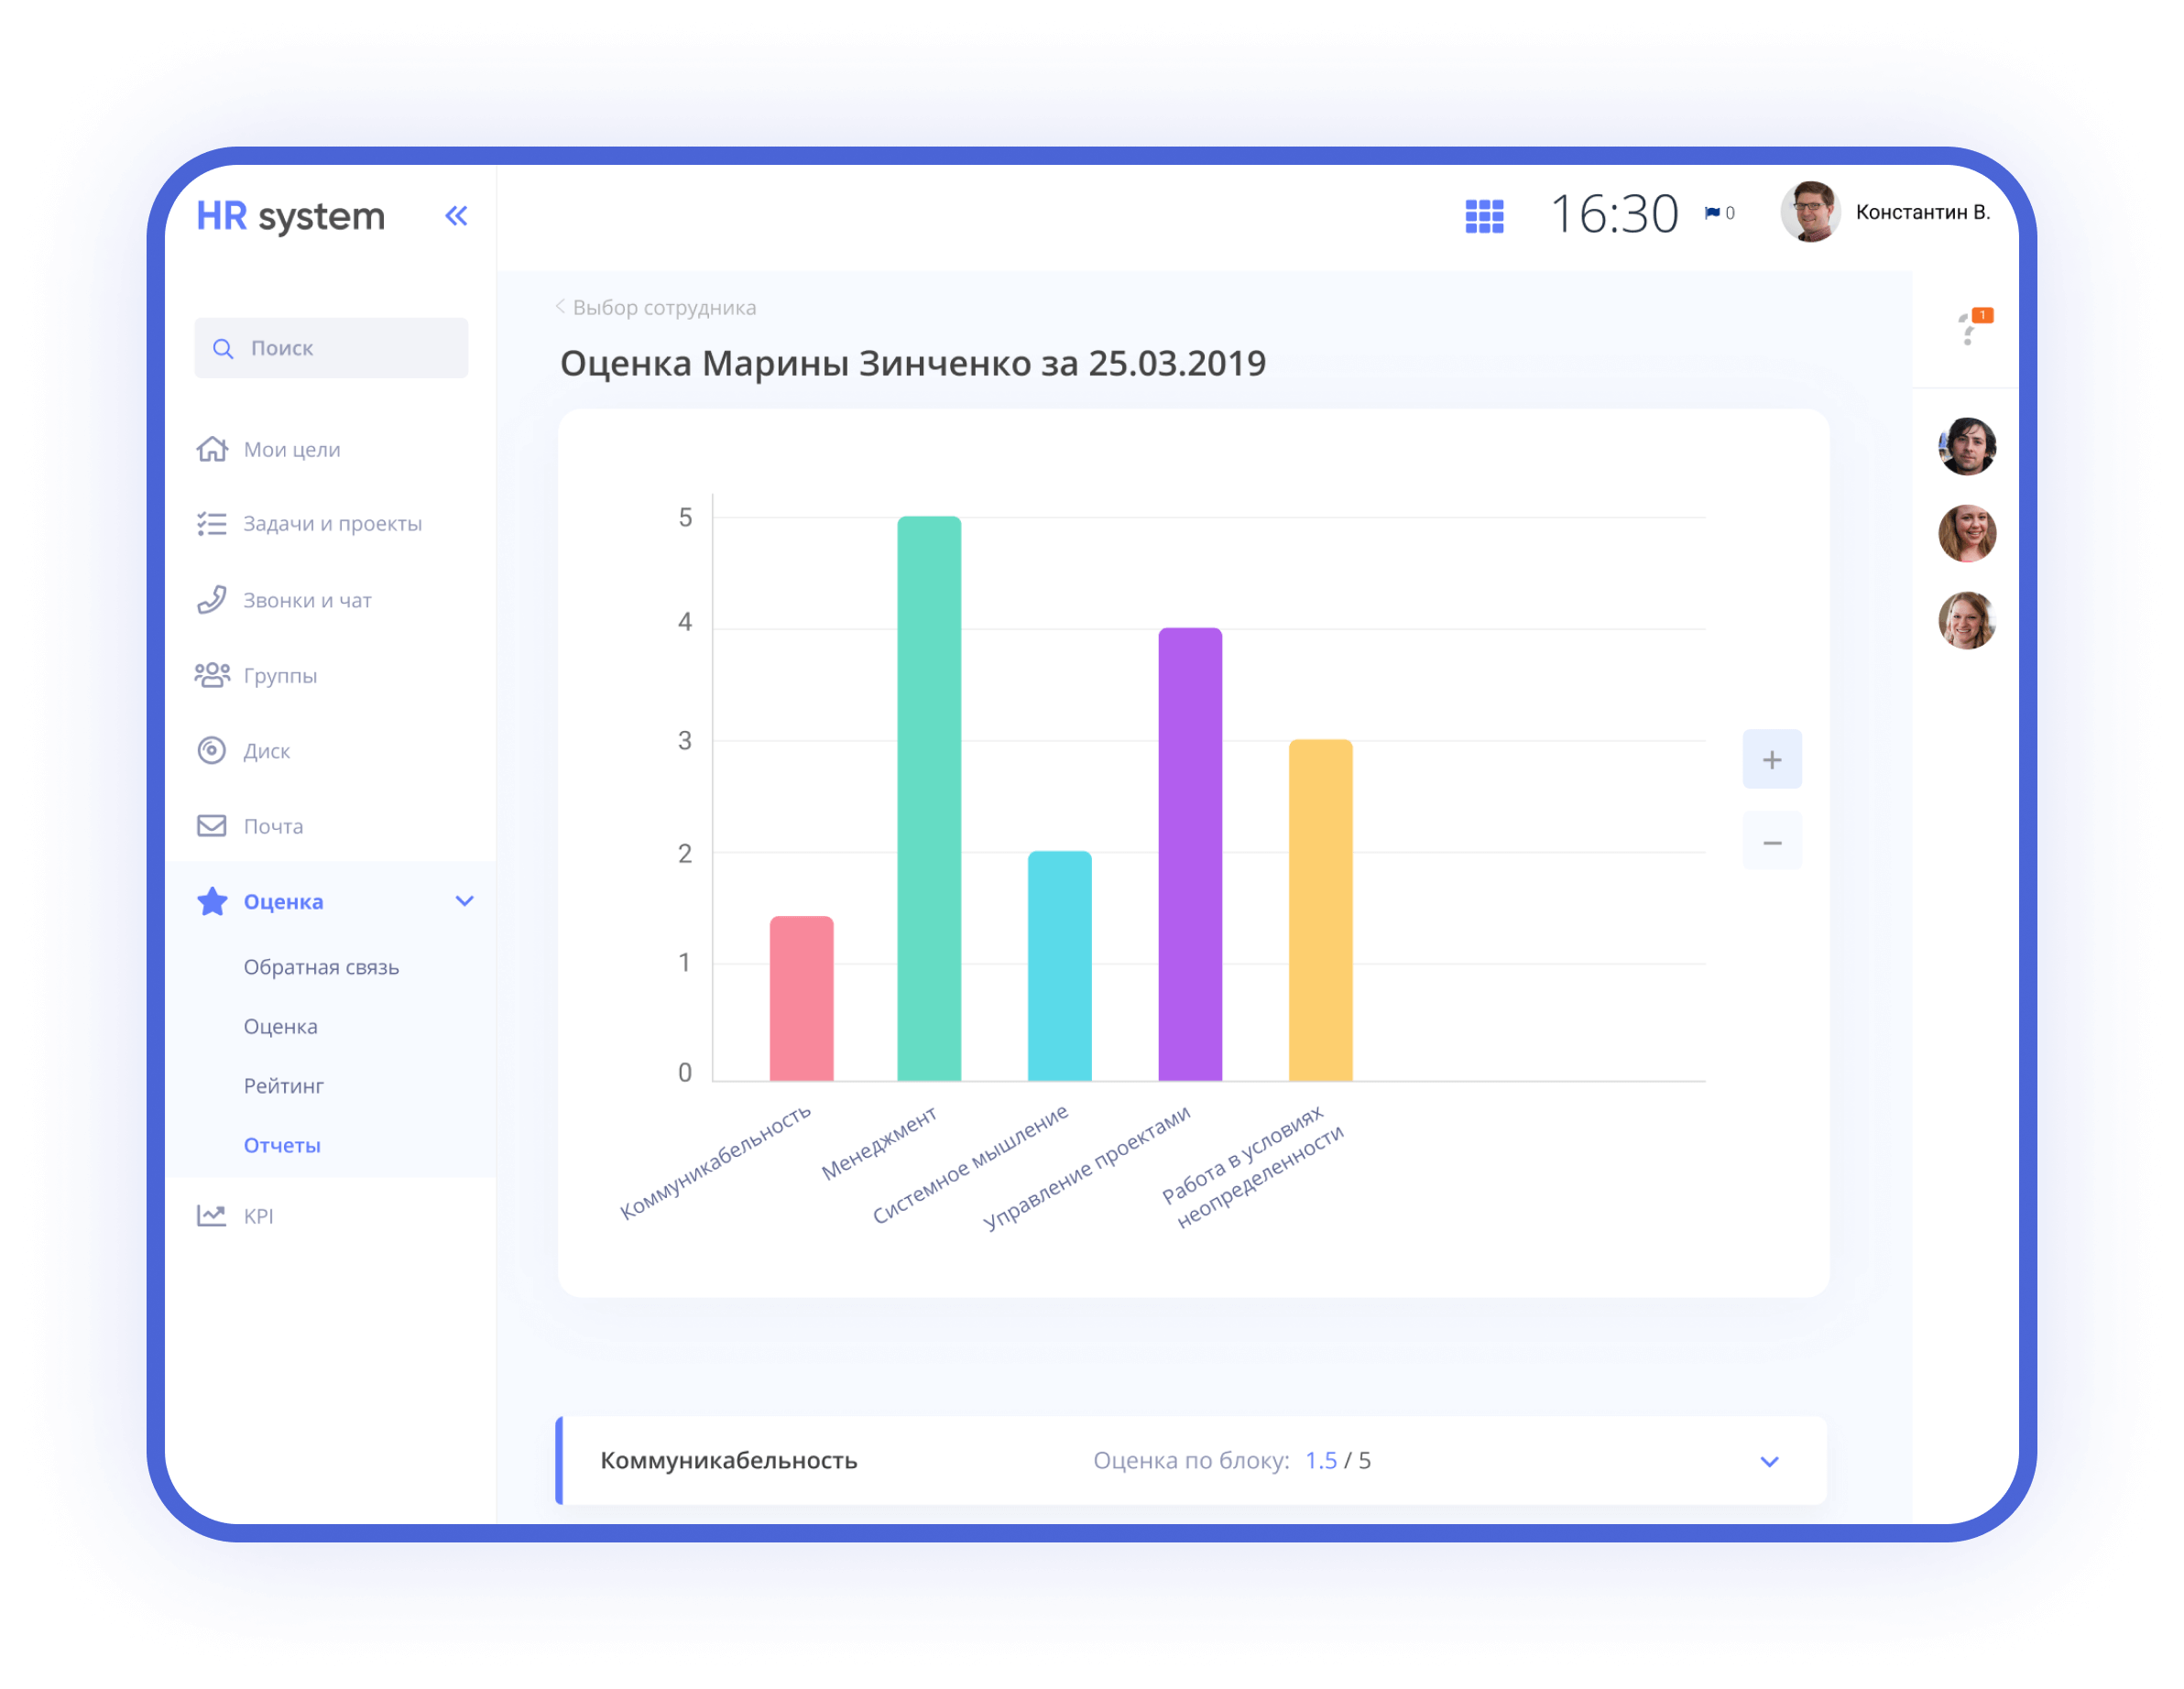The width and height of the screenshot is (2184, 1689).
Task: Open Мои цели home icon
Action: [x=212, y=449]
